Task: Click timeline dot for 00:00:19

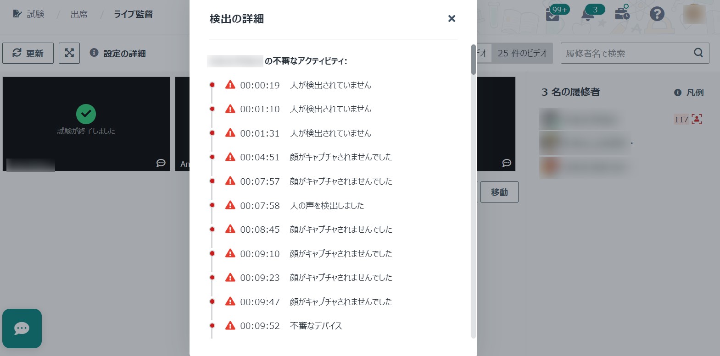Action: click(212, 85)
